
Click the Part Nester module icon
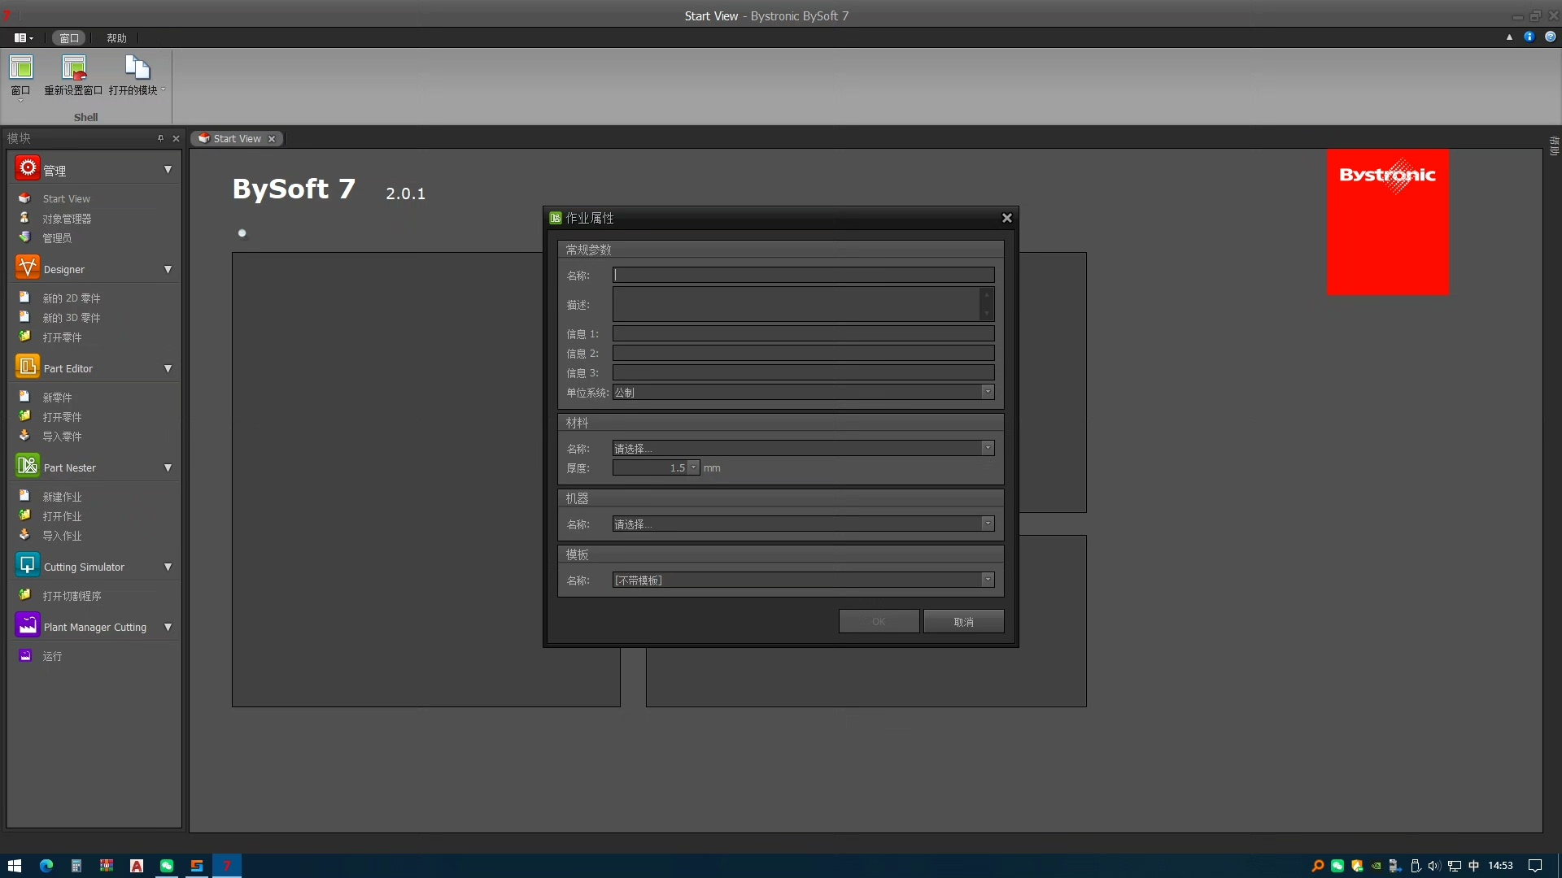27,466
